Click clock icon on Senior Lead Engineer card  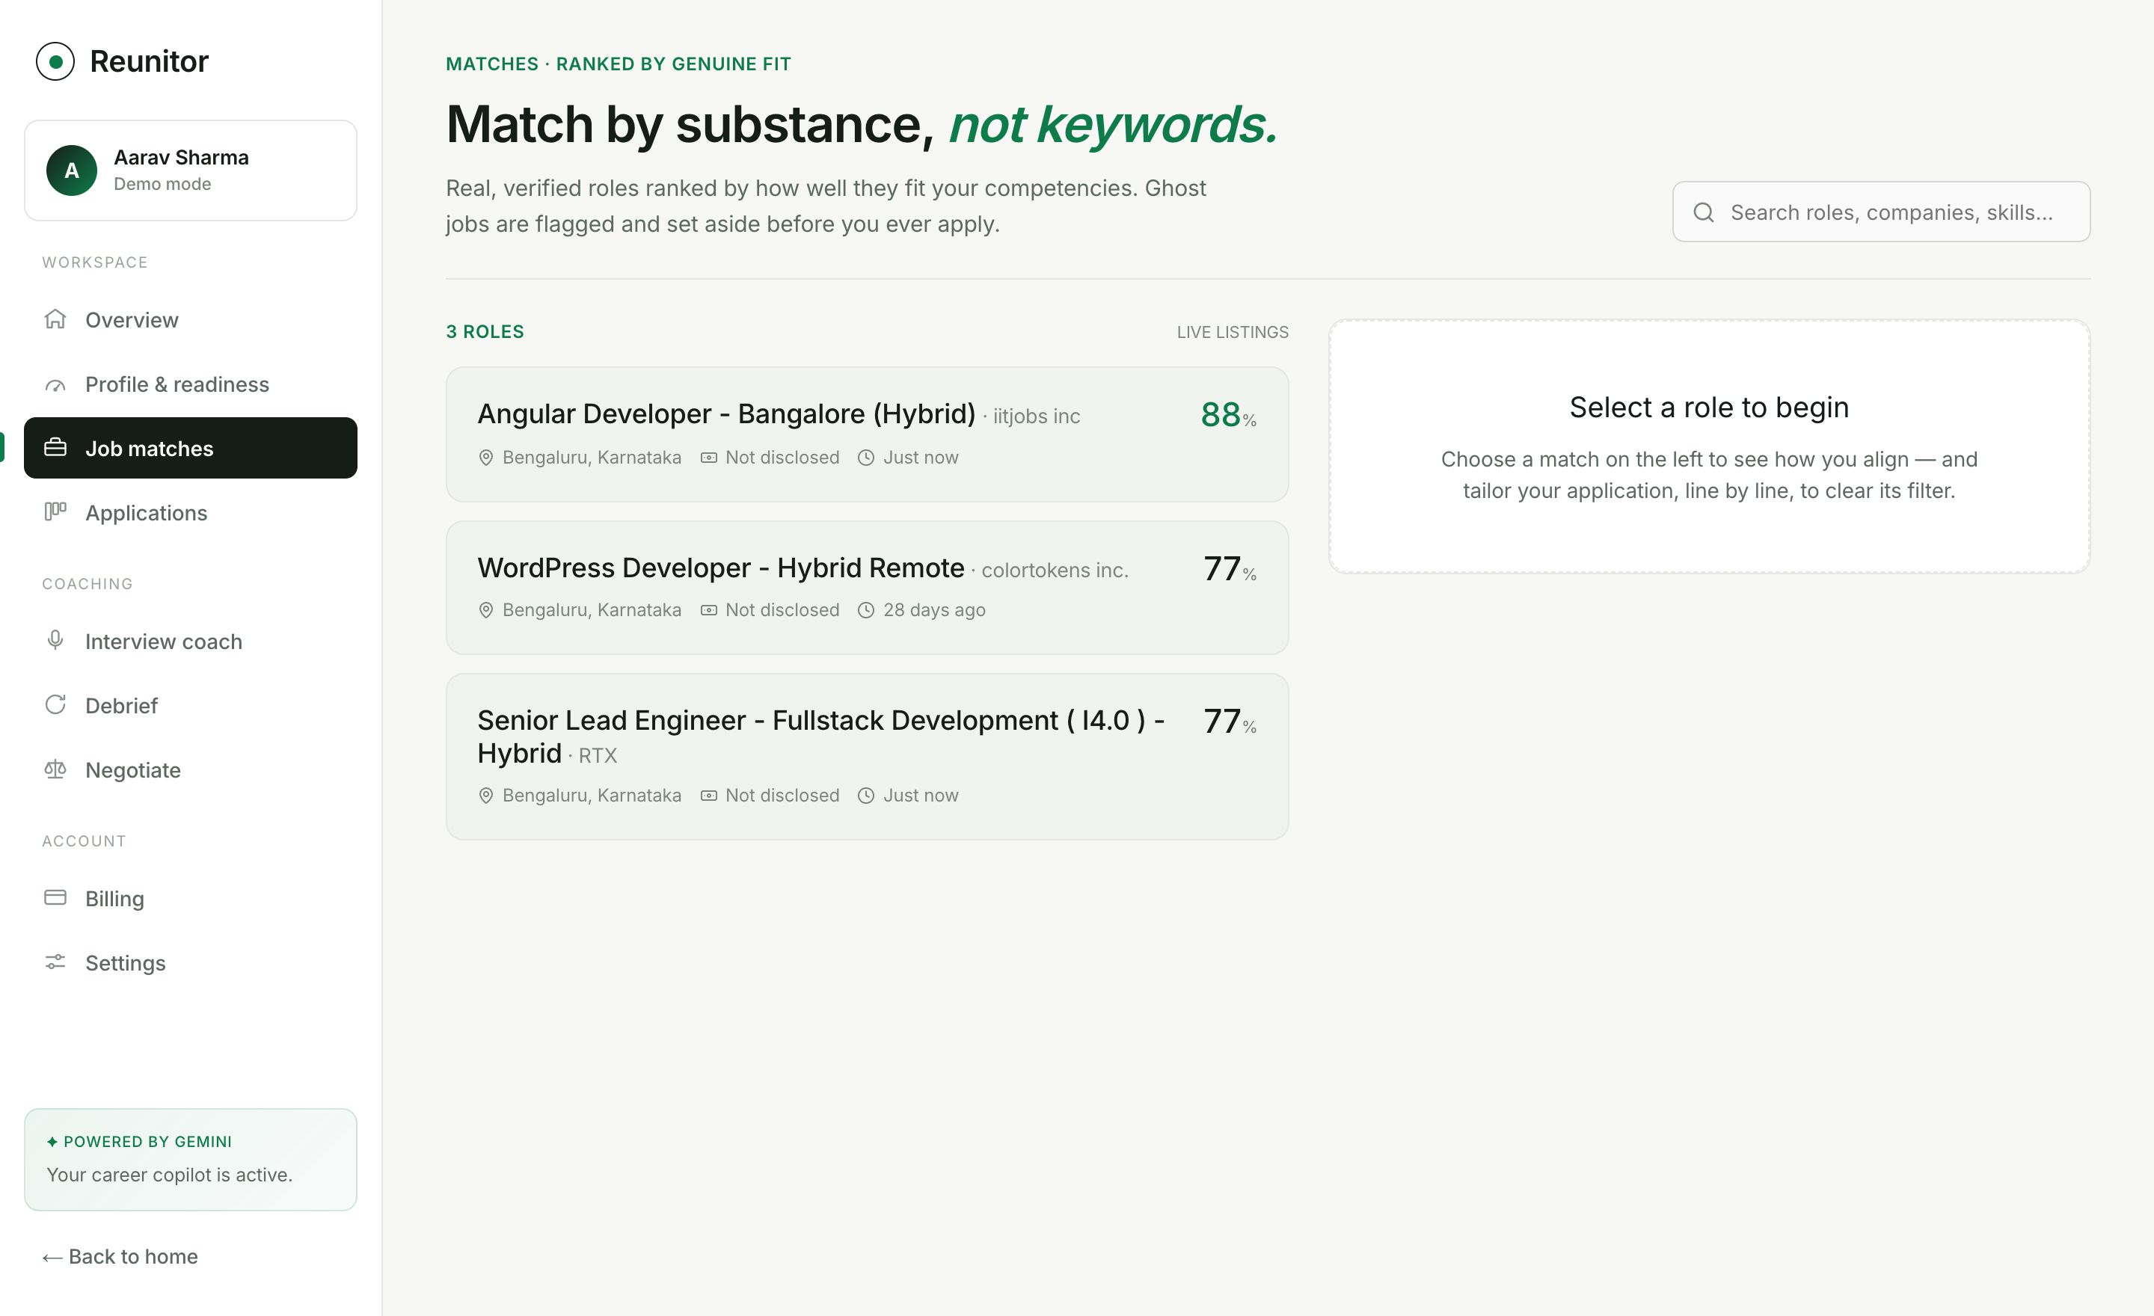click(x=865, y=795)
